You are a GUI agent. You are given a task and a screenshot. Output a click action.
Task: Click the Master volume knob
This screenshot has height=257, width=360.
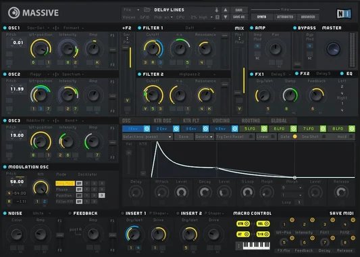pos(333,49)
